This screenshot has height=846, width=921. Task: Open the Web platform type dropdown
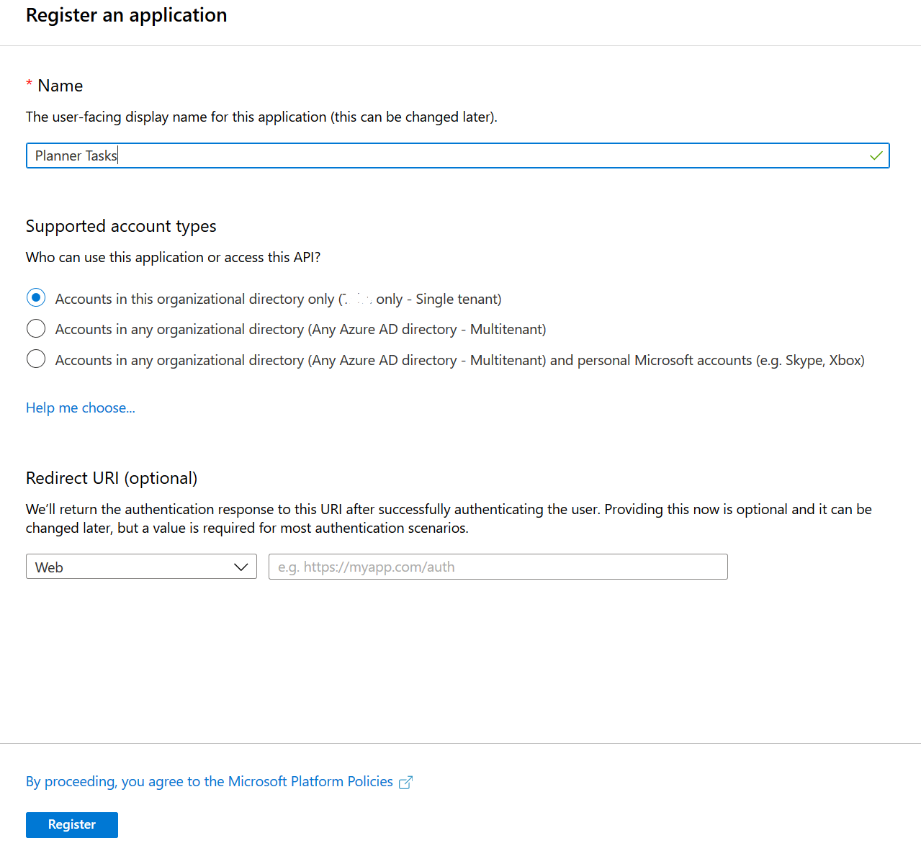pos(141,567)
